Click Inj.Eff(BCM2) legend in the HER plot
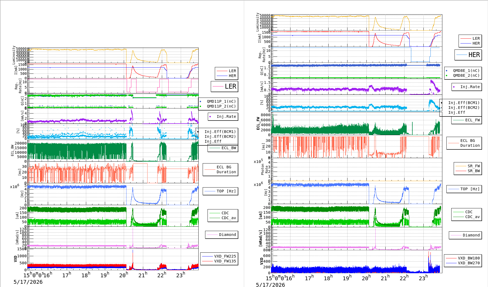Viewport: 488px width, 287px height. (464, 108)
